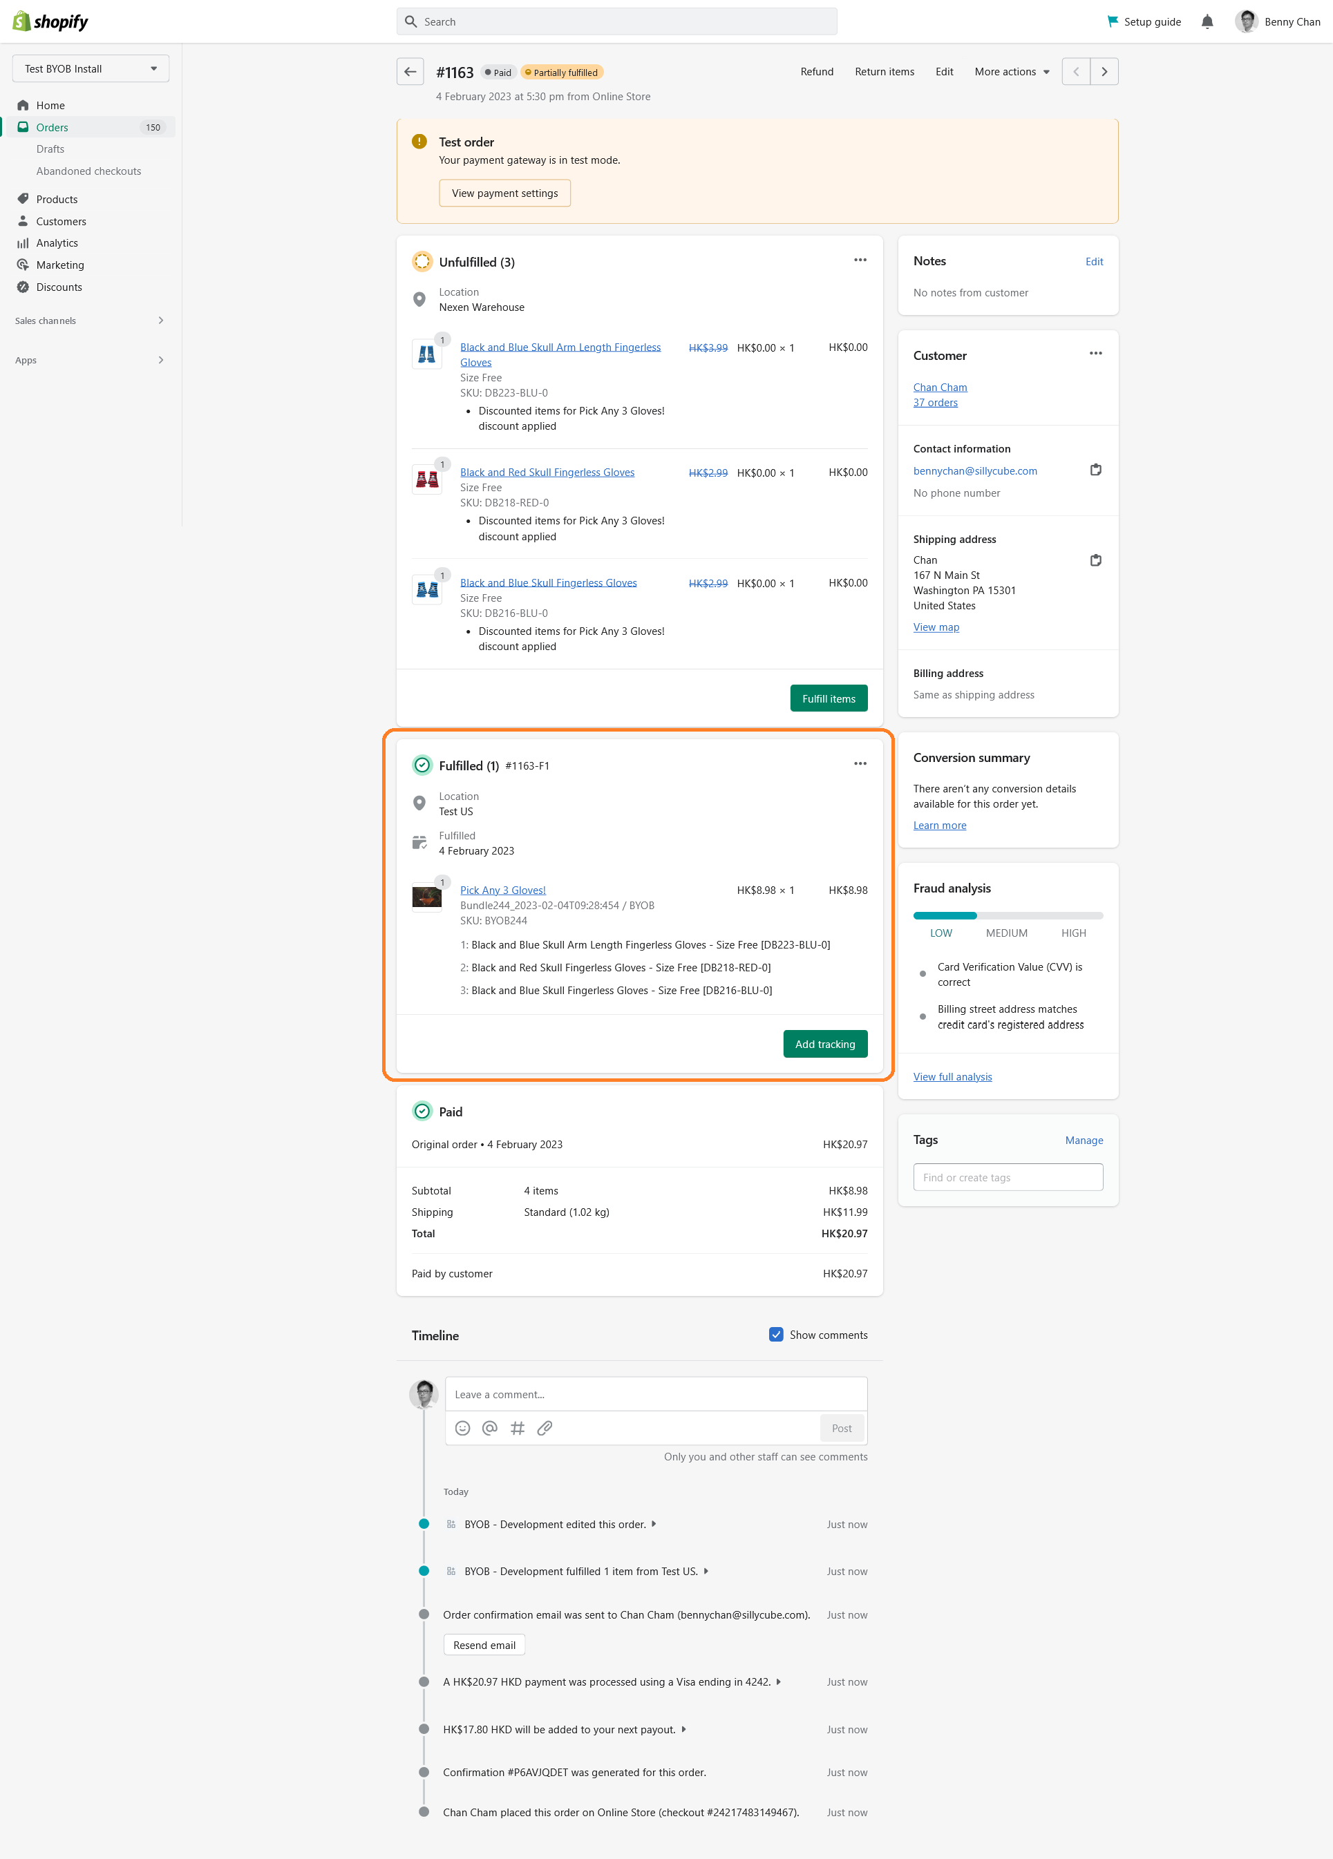Click the fraud analysis risk level bar
Image resolution: width=1333 pixels, height=1859 pixels.
(1008, 915)
